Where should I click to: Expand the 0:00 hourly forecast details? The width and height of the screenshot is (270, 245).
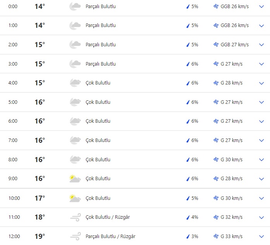[261, 7]
